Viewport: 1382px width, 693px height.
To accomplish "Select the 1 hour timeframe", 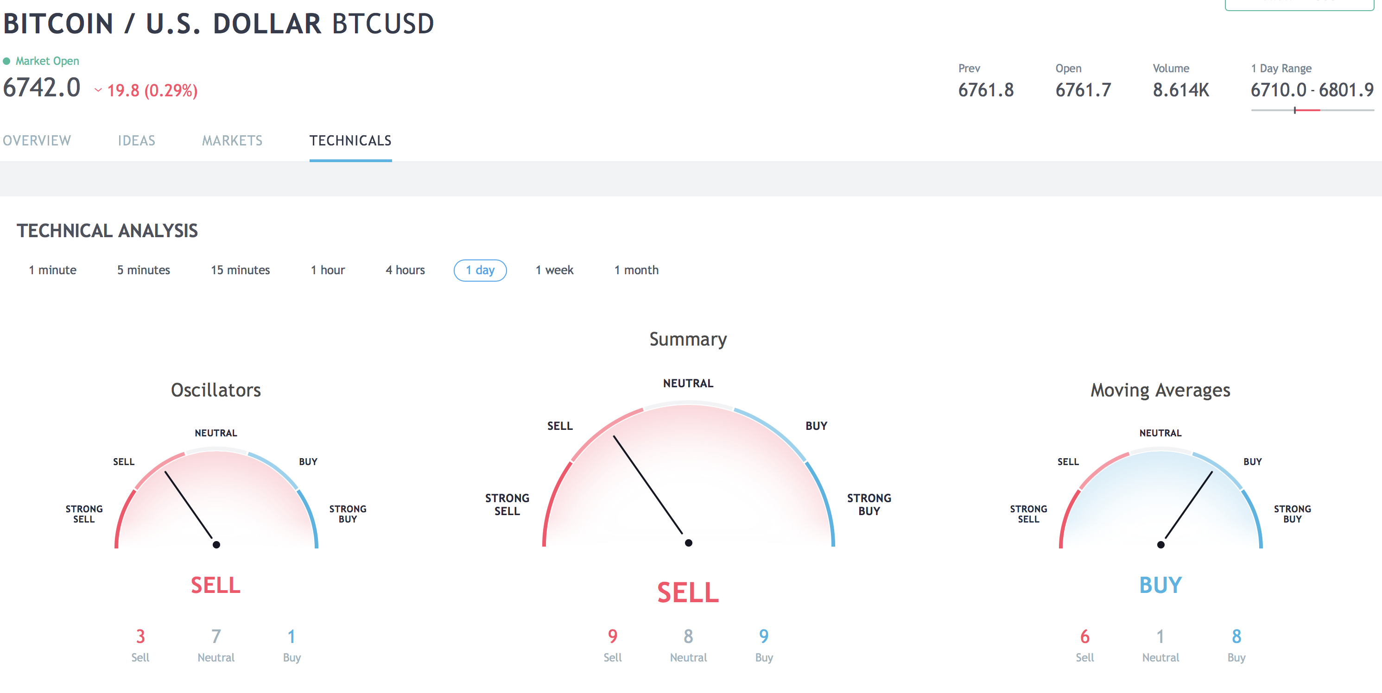I will point(327,270).
